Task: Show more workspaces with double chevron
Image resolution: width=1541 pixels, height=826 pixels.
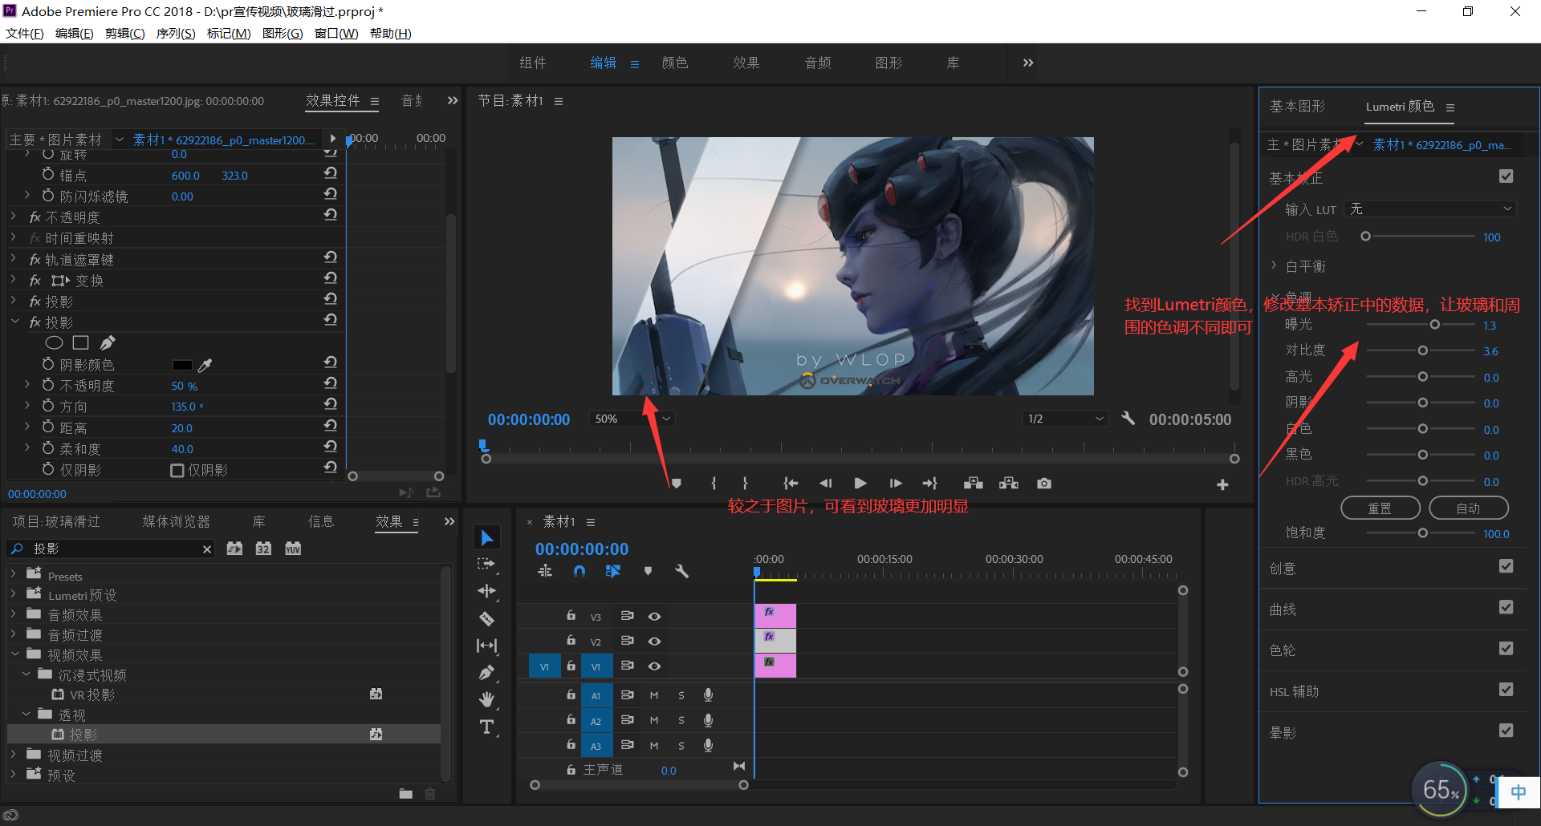Action: click(1028, 63)
